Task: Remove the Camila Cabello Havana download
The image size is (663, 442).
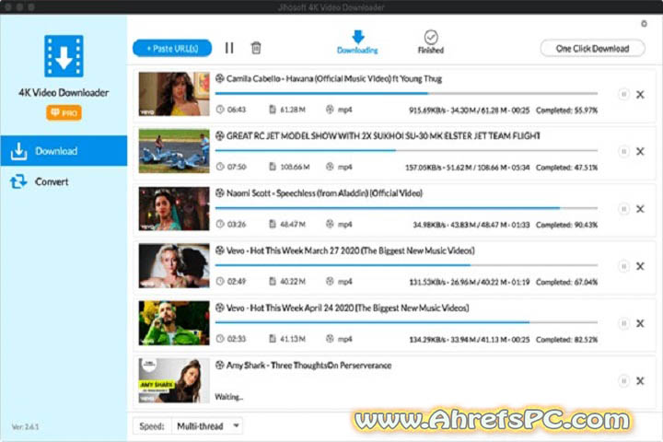Action: coord(640,94)
